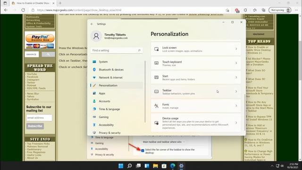Screen dimensions: 302x170
Task: Click the Timothy Tibbetts profile avatar
Action: 96,36
